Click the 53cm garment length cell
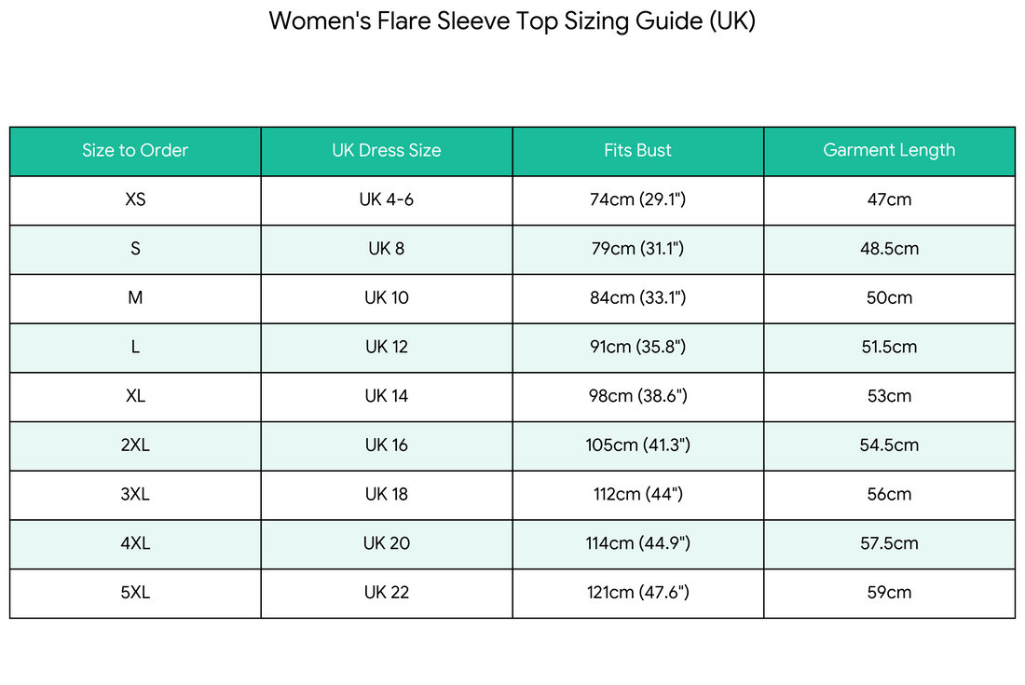 click(x=889, y=396)
